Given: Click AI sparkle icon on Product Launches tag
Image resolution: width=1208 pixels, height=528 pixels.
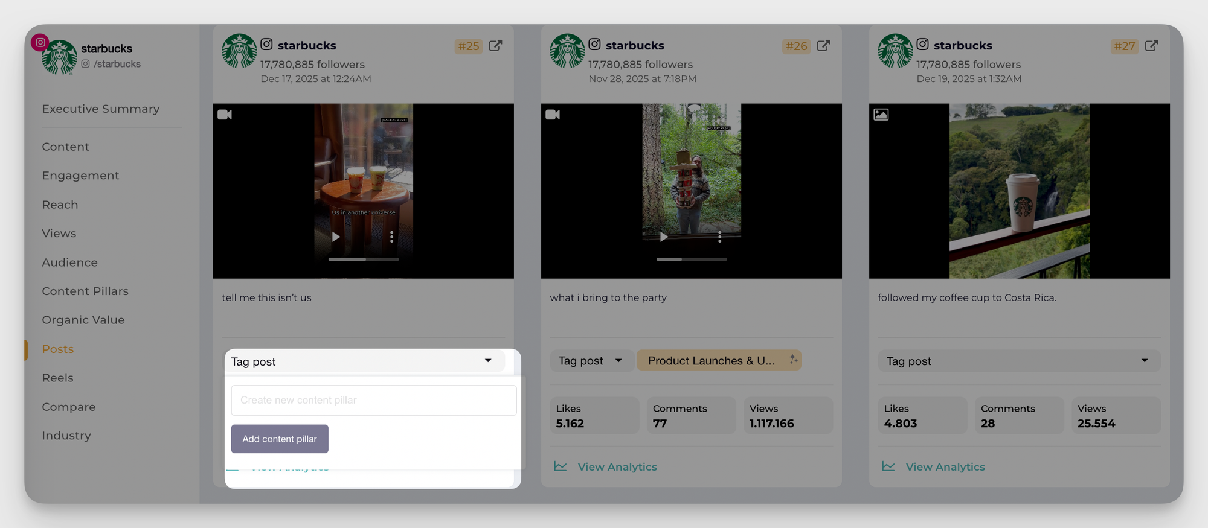Looking at the screenshot, I should click(x=793, y=360).
